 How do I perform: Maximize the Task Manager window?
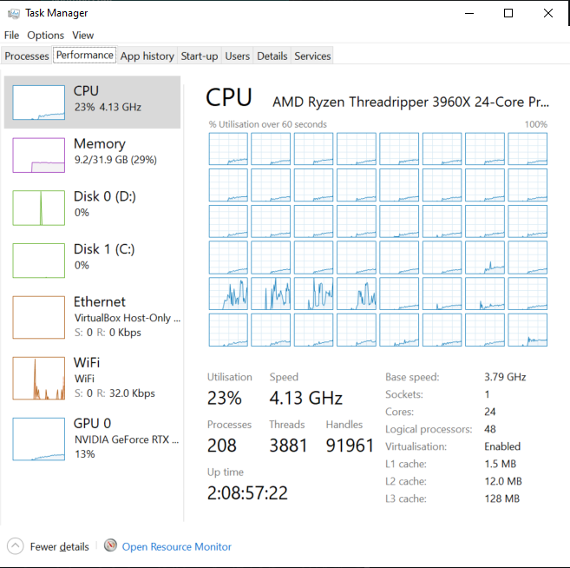click(x=508, y=14)
